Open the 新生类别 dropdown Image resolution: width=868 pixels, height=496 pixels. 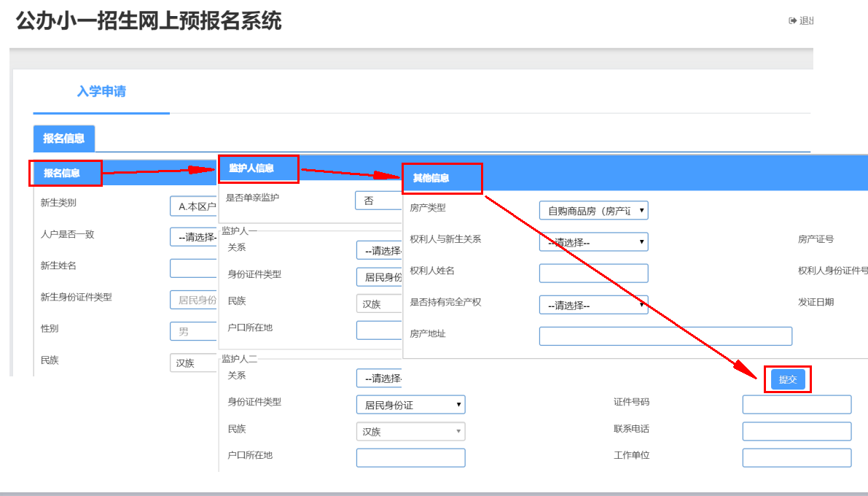tap(194, 206)
